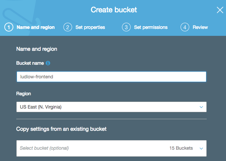
Task: Click the Select bucket chevron arrow
Action: pyautogui.click(x=201, y=148)
